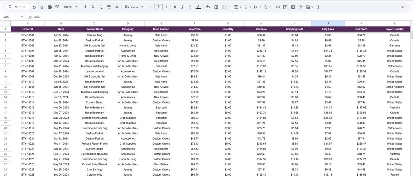Open the borders menu
Image resolution: width=413 pixels, height=176 pixels.
(216, 7)
